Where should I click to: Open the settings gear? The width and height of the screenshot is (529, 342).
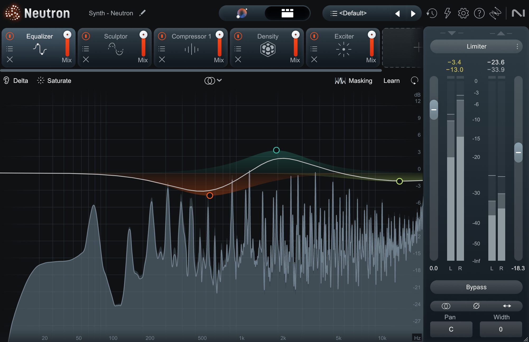(x=463, y=13)
